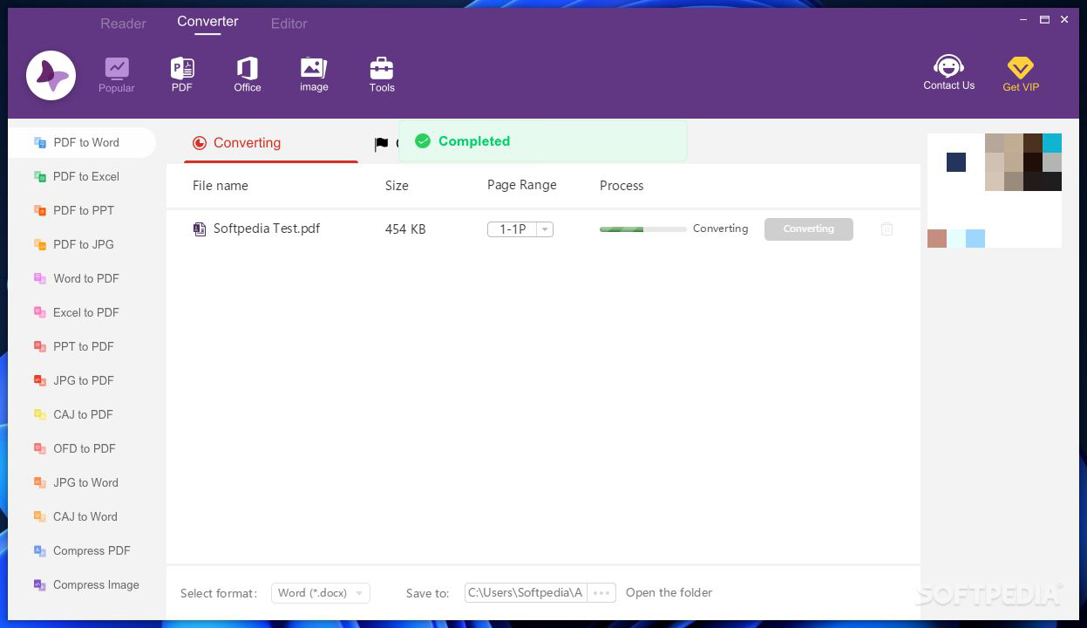1087x628 pixels.
Task: Open the Popular converters category
Action: (x=117, y=75)
